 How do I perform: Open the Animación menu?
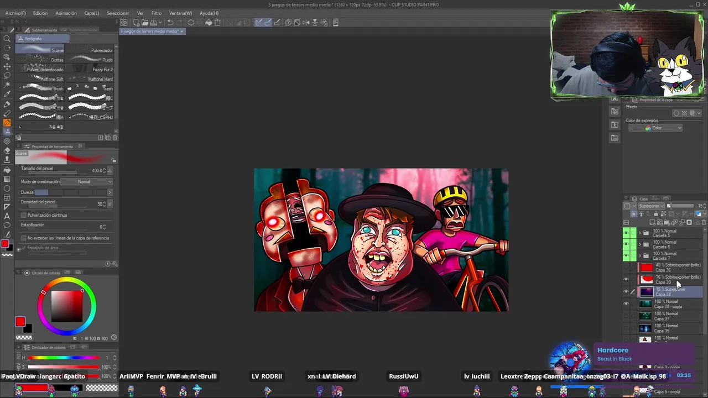[66, 13]
